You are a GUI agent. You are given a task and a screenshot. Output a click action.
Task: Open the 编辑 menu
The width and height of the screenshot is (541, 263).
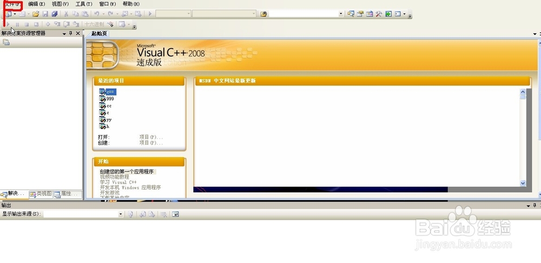37,4
